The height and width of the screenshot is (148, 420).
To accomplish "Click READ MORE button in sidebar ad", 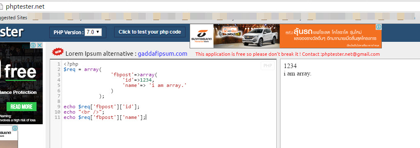I will (x=21, y=107).
